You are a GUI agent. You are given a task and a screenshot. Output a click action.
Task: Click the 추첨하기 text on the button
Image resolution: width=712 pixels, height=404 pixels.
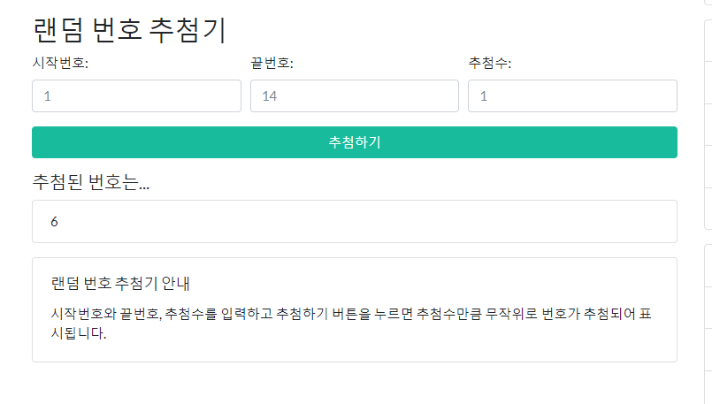pos(354,142)
